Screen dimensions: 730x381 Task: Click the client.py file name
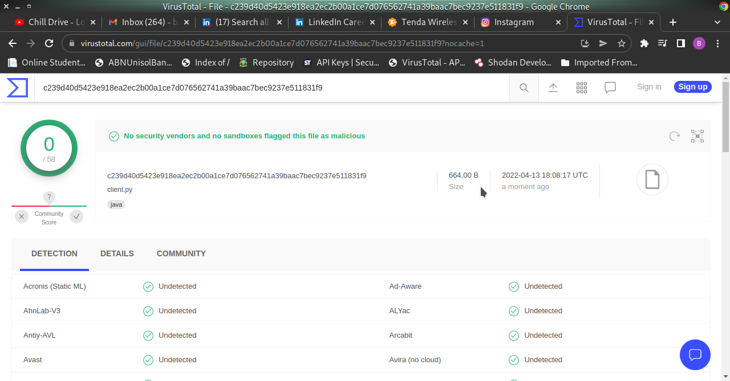120,190
